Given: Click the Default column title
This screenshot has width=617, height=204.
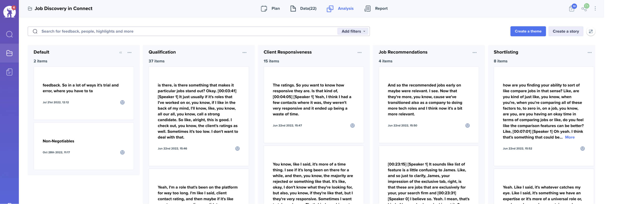Looking at the screenshot, I should pyautogui.click(x=41, y=52).
